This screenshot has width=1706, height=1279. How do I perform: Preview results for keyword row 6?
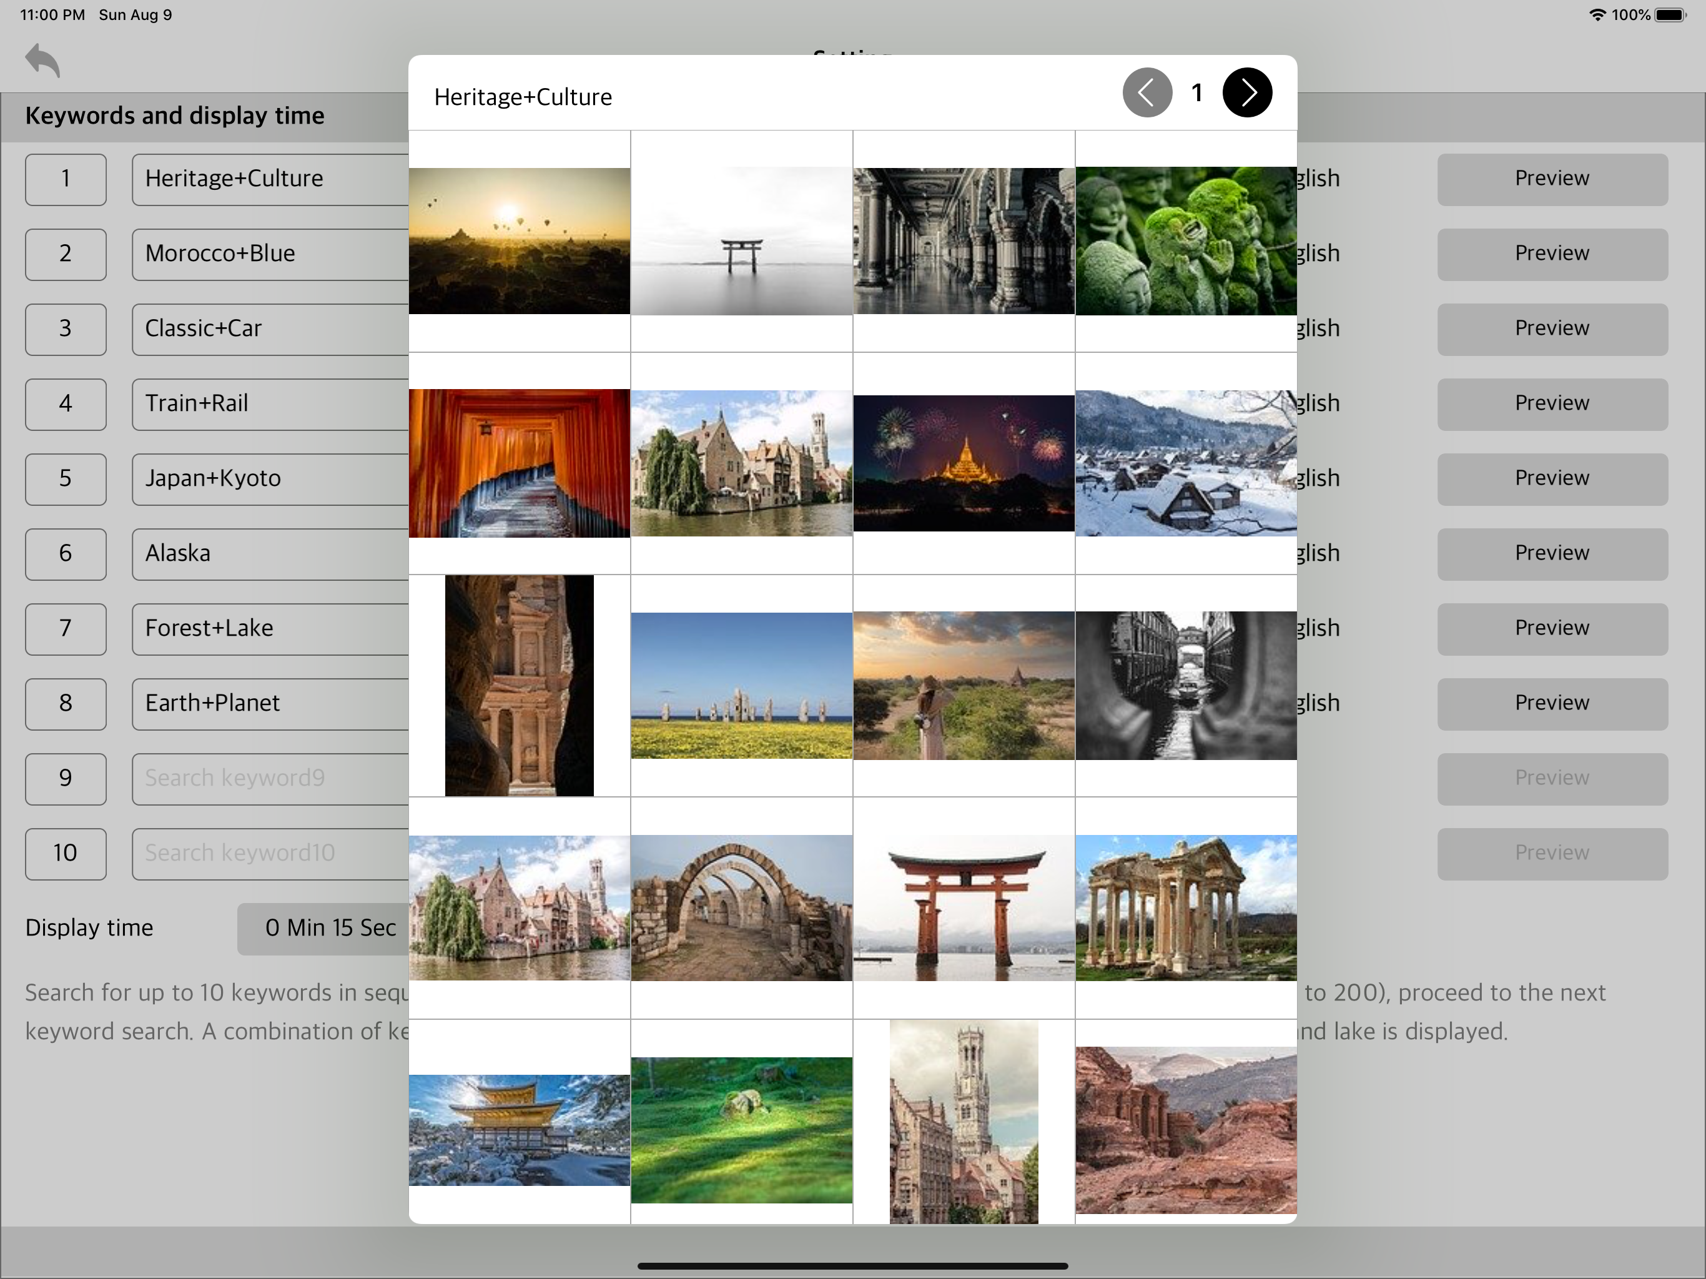tap(1552, 553)
